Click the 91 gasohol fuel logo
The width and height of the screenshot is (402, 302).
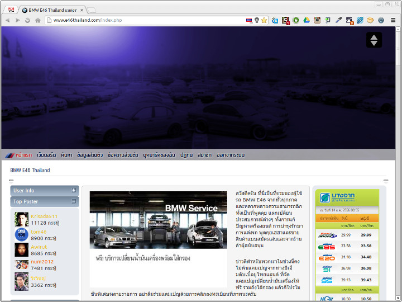click(x=327, y=268)
